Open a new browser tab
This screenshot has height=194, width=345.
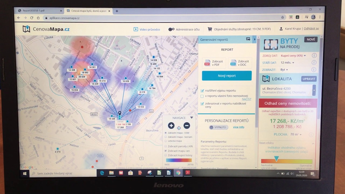(x=117, y=11)
